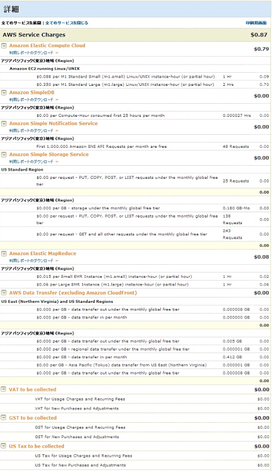Select the storage under free tier row
The width and height of the screenshot is (274, 471).
135,208
